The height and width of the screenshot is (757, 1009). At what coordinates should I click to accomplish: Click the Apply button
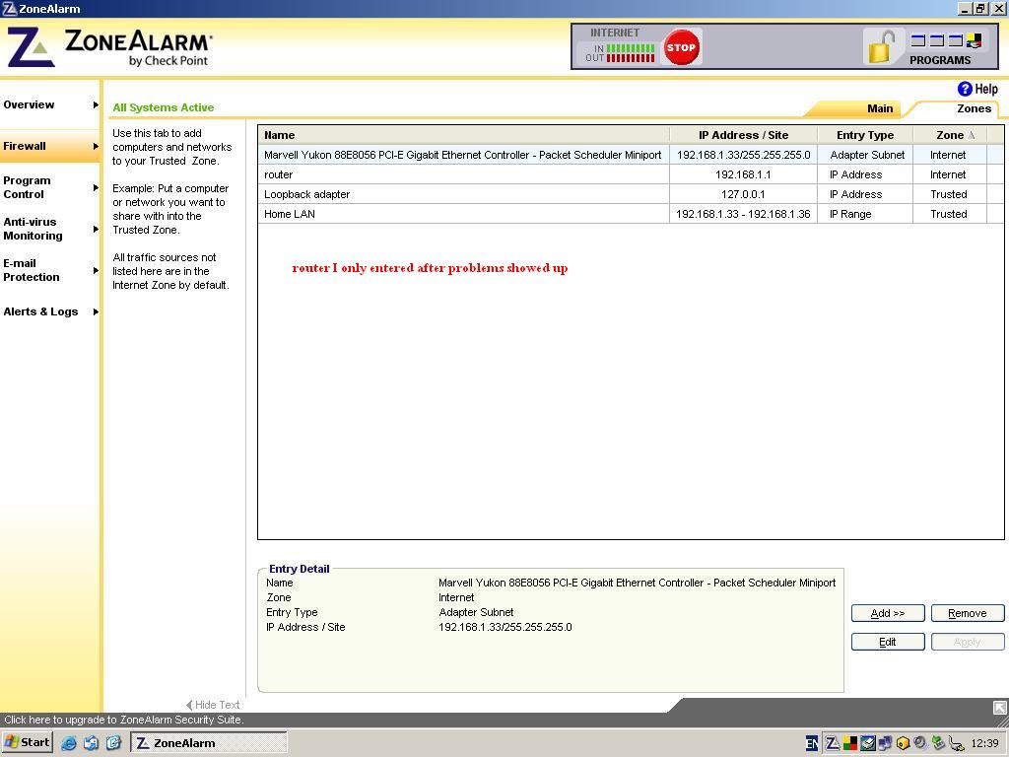pyautogui.click(x=968, y=642)
